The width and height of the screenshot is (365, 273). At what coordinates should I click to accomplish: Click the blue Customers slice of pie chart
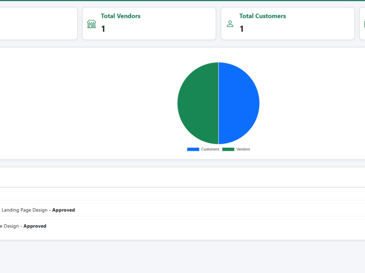(239, 103)
